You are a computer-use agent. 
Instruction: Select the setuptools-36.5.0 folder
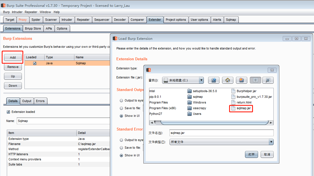coord(202,91)
